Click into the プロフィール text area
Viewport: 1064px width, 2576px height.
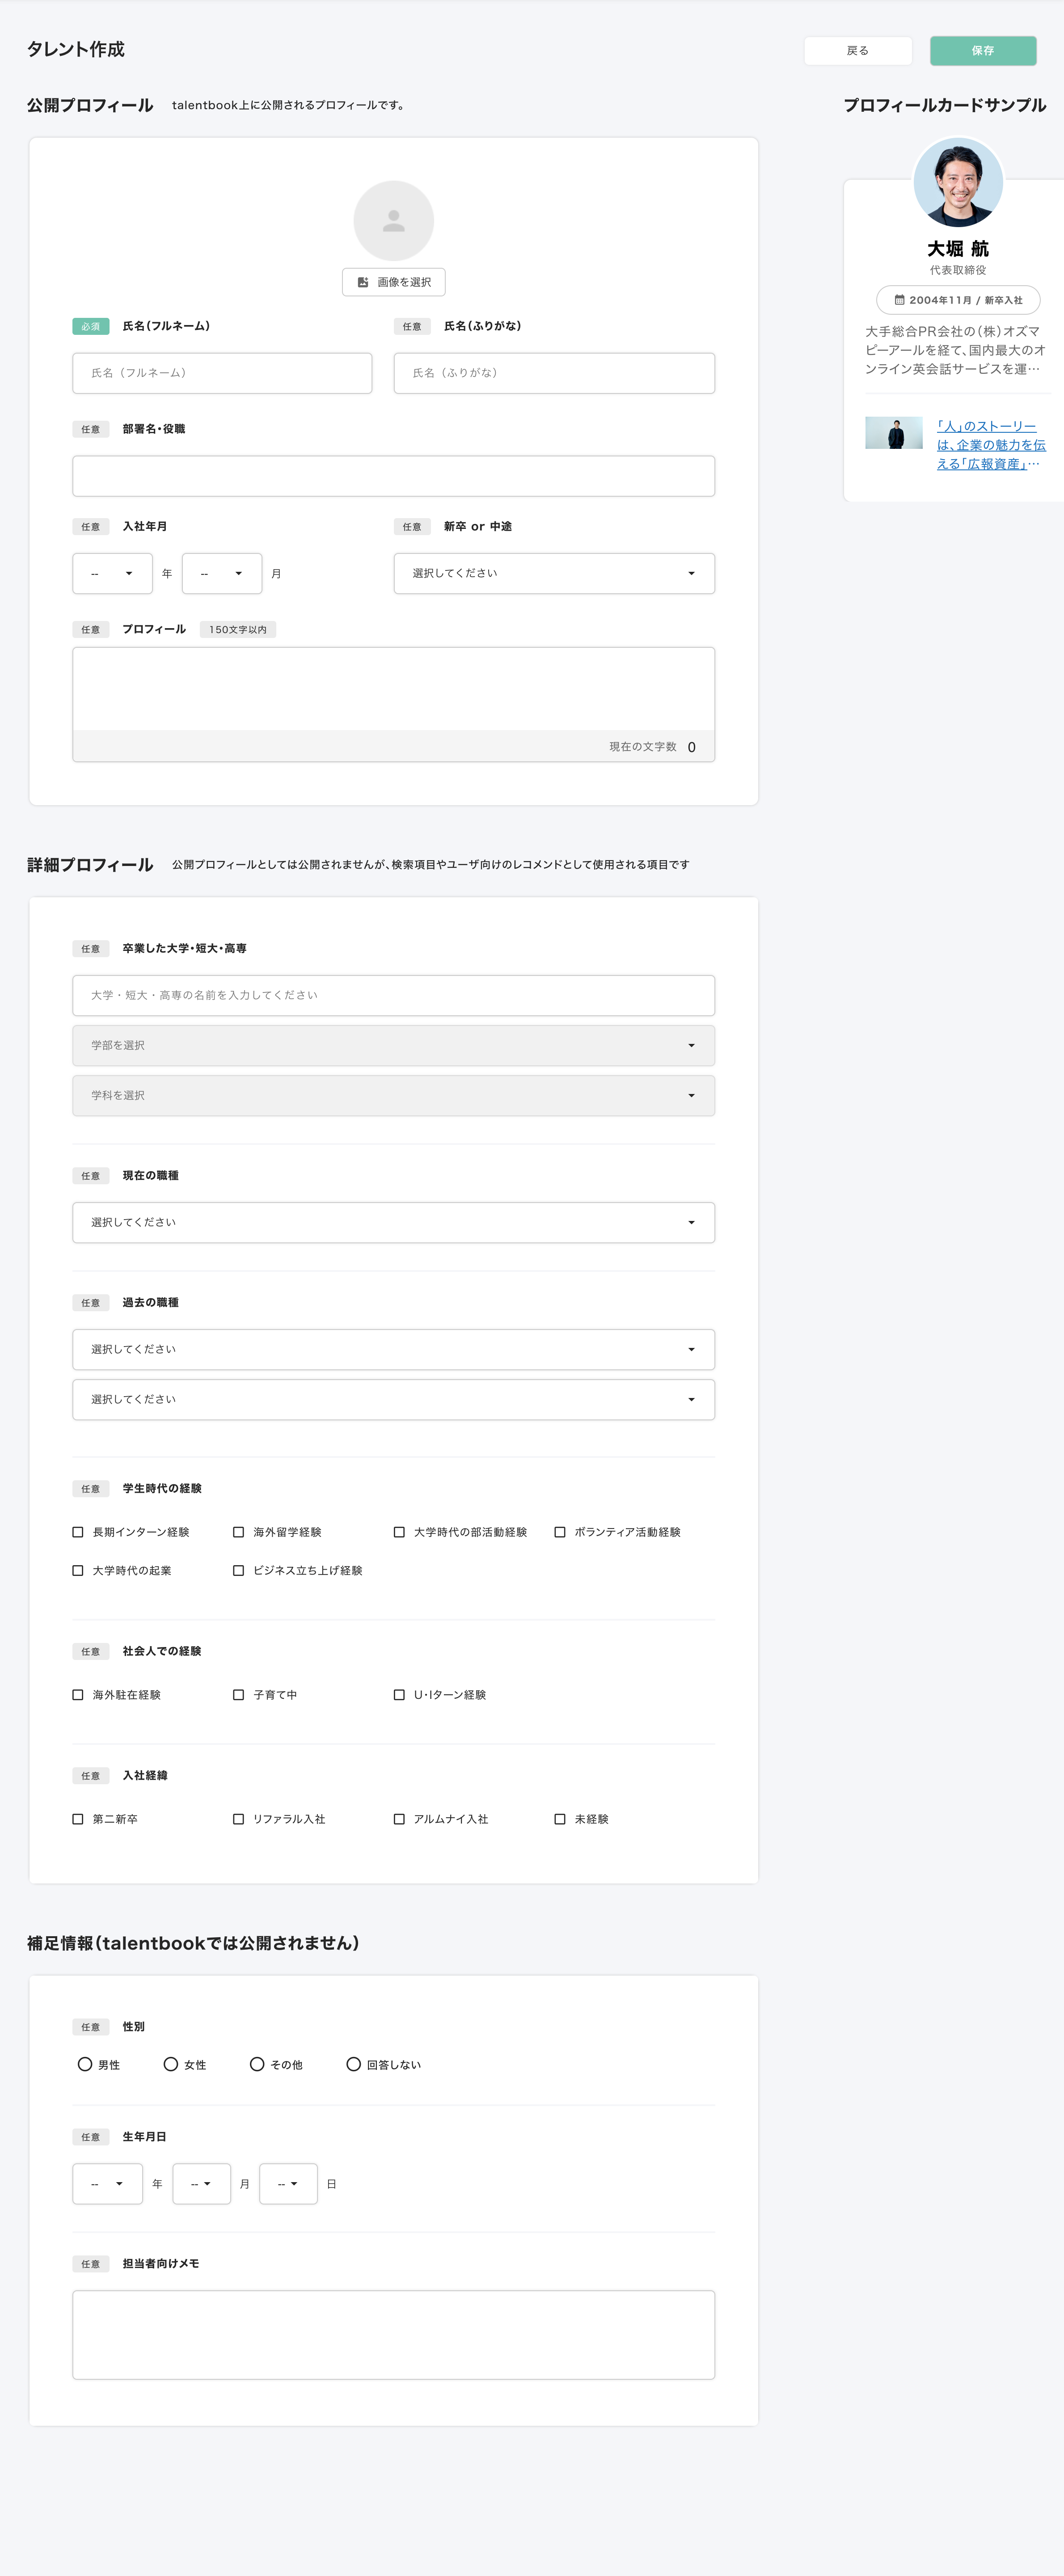tap(394, 689)
